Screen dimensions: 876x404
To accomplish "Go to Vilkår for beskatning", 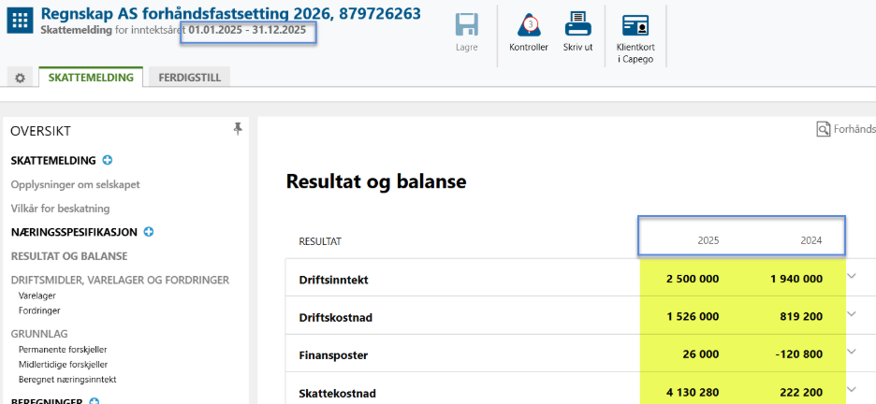I will tap(60, 208).
